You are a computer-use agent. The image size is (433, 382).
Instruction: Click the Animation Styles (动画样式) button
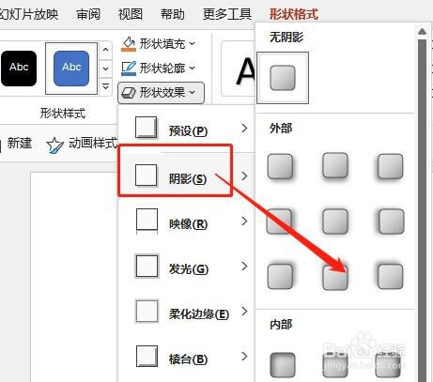click(82, 145)
